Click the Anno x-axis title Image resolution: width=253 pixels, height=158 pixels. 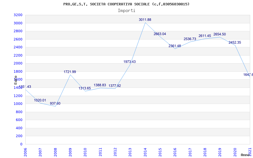pos(245,155)
